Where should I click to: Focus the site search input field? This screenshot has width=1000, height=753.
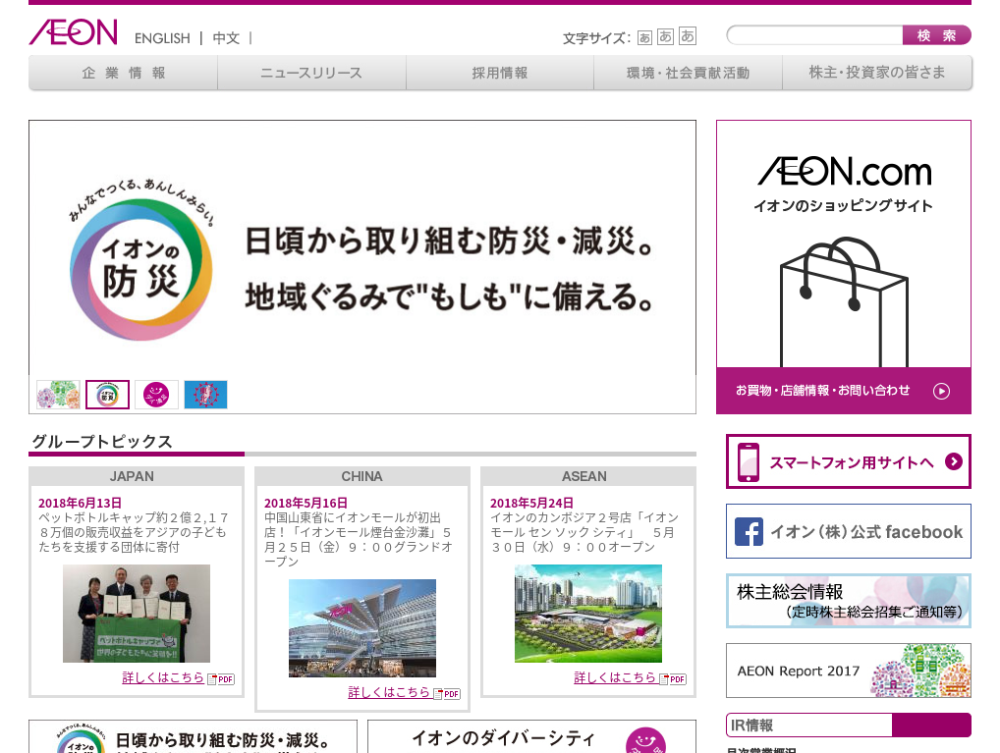815,35
